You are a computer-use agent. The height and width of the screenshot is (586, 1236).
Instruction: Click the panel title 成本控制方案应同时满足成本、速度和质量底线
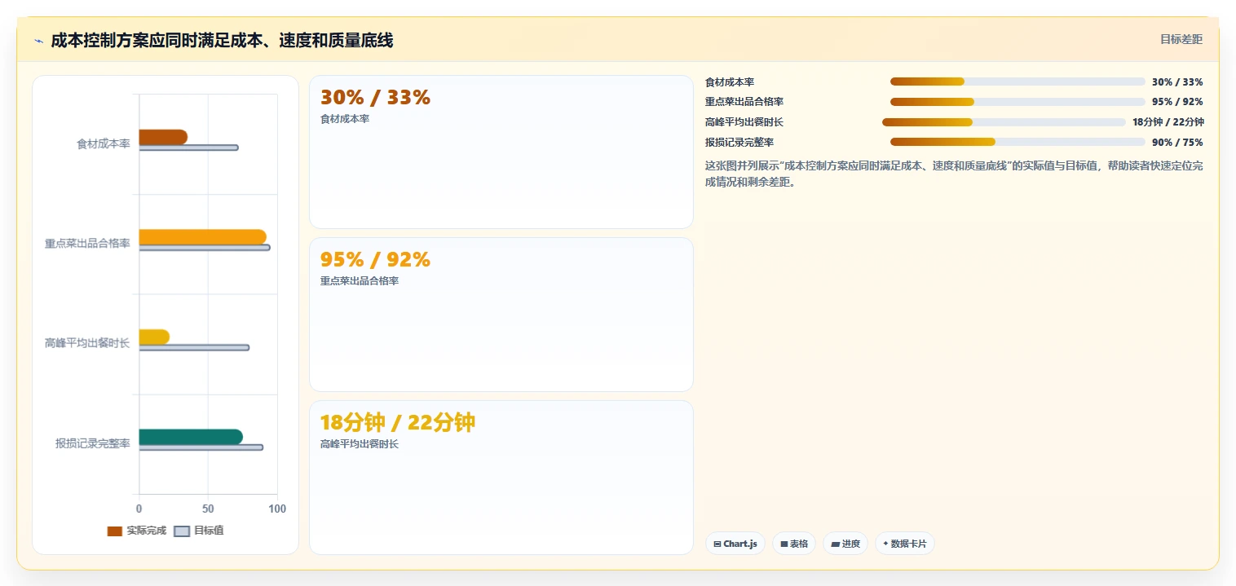tap(222, 41)
